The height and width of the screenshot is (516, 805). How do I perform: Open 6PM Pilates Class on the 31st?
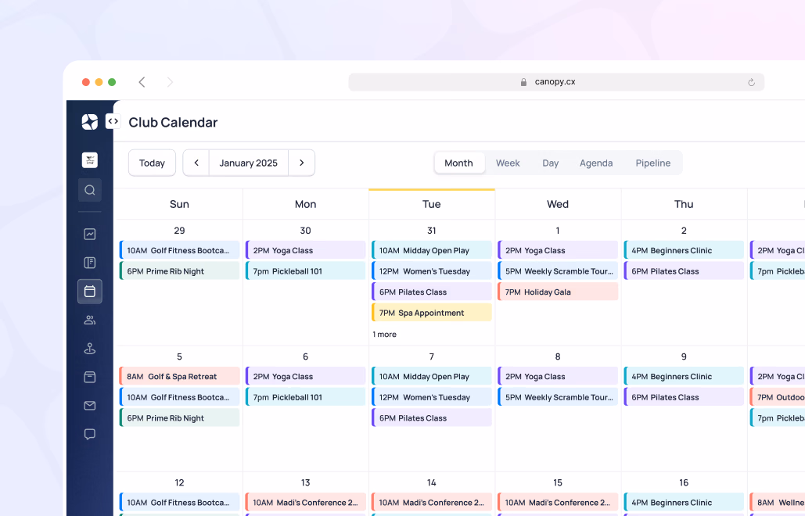point(432,292)
